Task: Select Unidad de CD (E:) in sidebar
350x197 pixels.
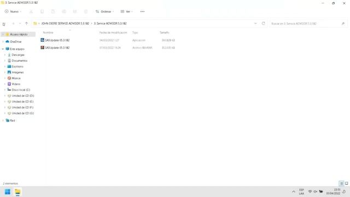Action: [x=22, y=101]
